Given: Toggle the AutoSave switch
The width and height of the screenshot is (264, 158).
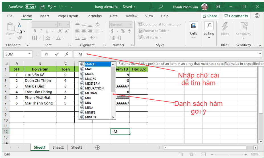Looking at the screenshot, I should (x=30, y=7).
